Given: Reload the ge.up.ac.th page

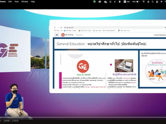Looking at the screenshot, I should (61, 27).
